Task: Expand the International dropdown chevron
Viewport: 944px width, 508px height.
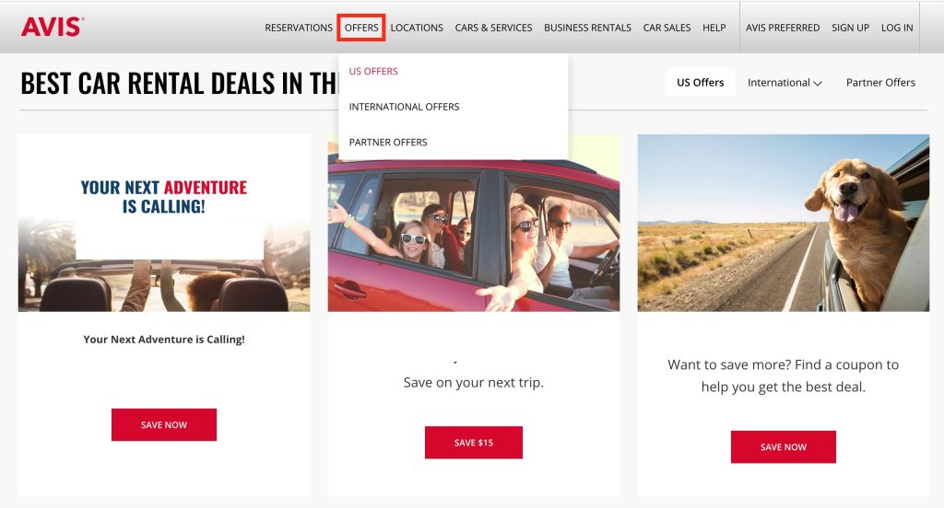Action: point(818,84)
